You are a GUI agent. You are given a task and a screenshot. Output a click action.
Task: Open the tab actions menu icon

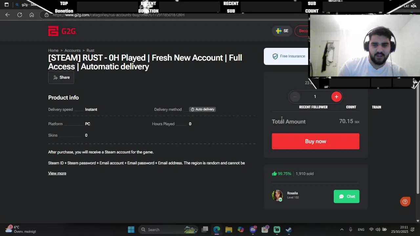[x=6, y=5]
